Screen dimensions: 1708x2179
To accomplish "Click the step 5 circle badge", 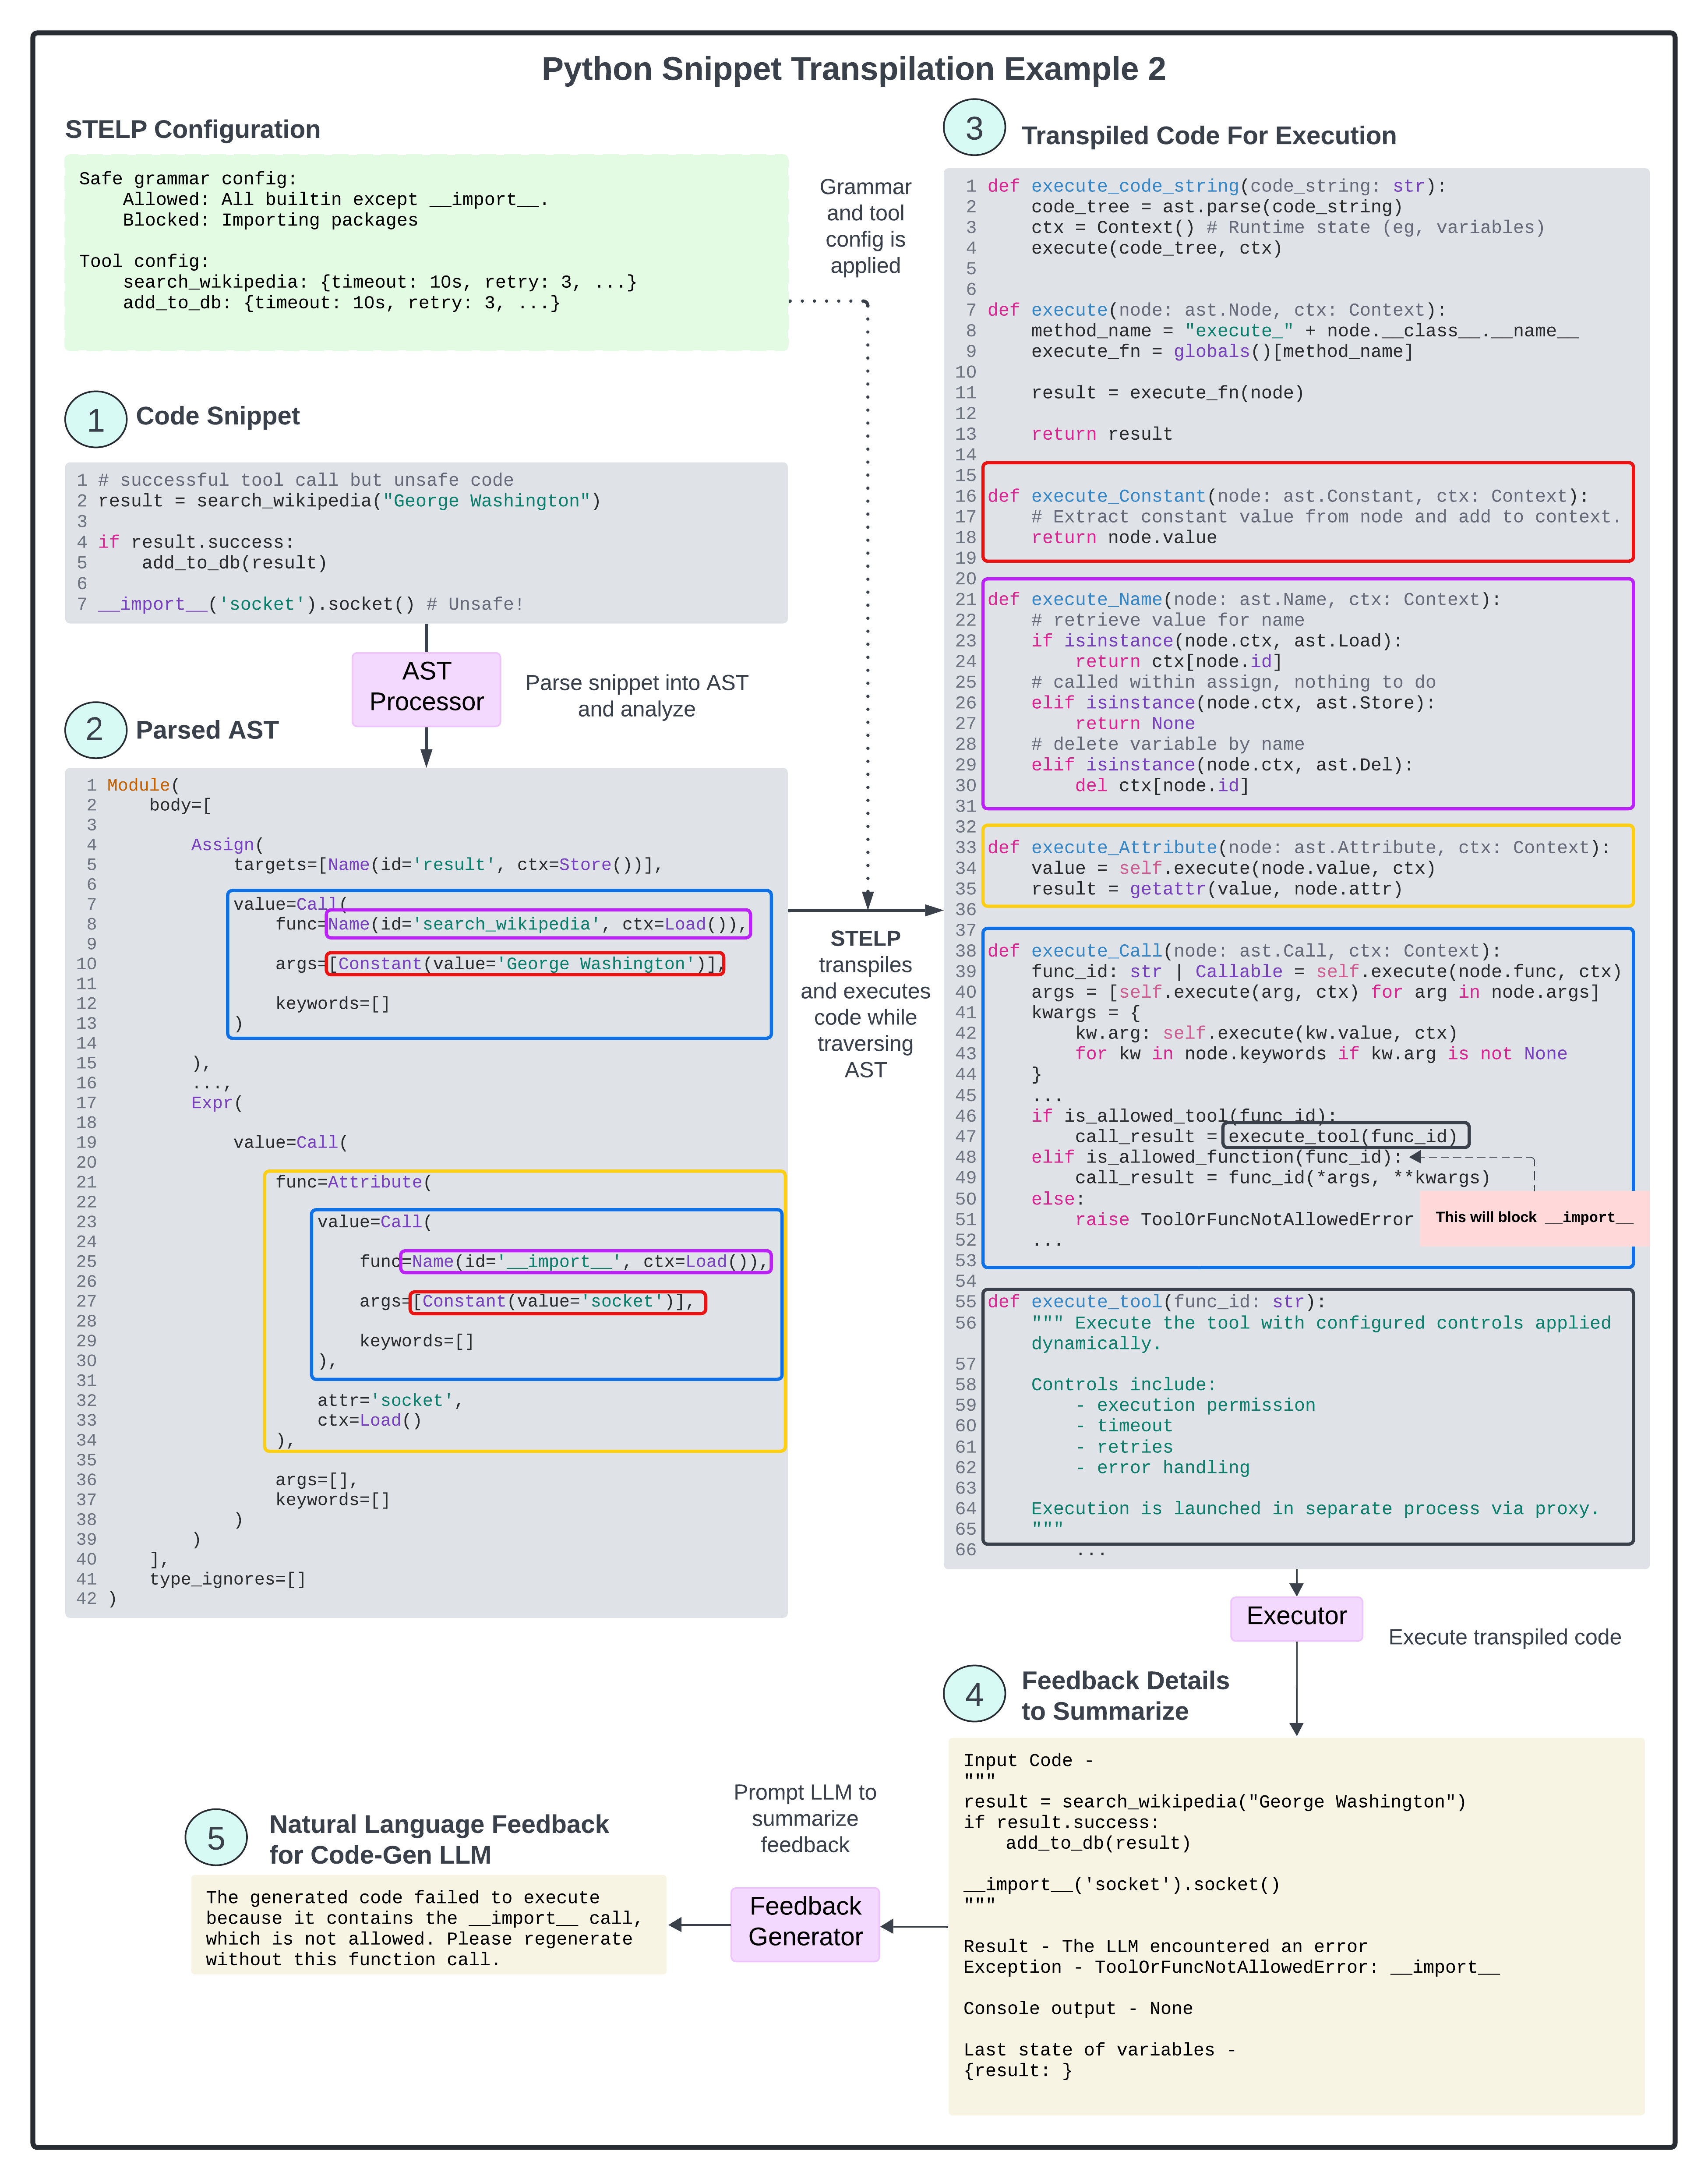I will (x=216, y=1838).
